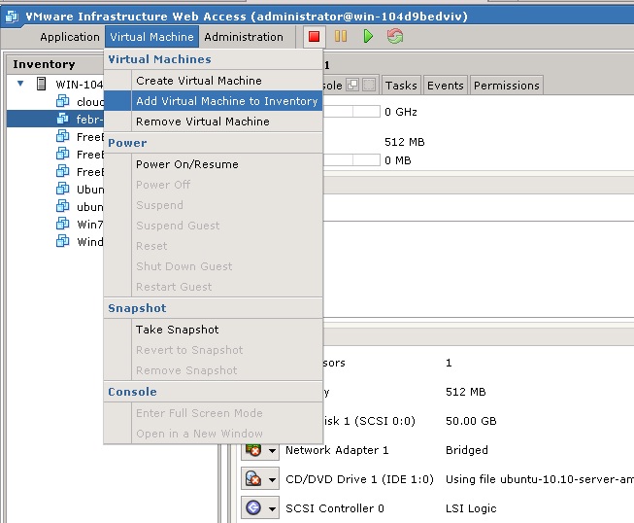Open the Application menu

70,37
